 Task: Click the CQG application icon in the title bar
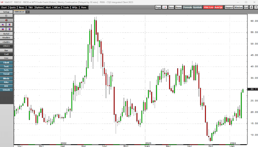click(2, 2)
